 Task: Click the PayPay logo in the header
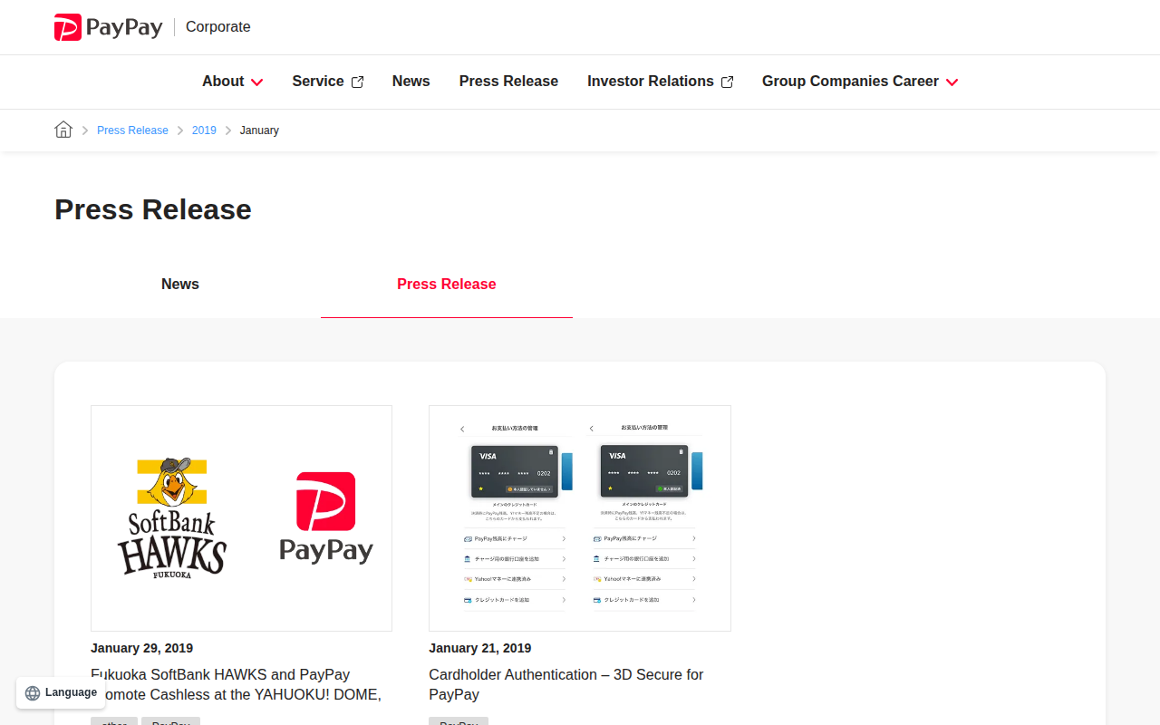pyautogui.click(x=109, y=27)
